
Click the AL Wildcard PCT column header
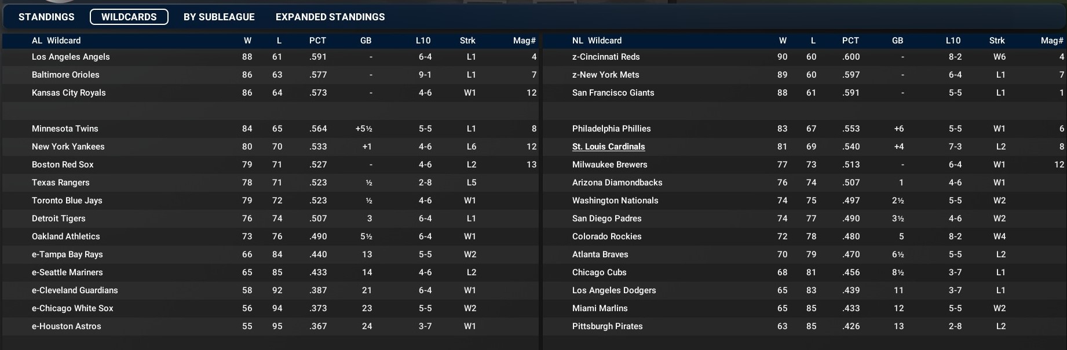click(317, 41)
